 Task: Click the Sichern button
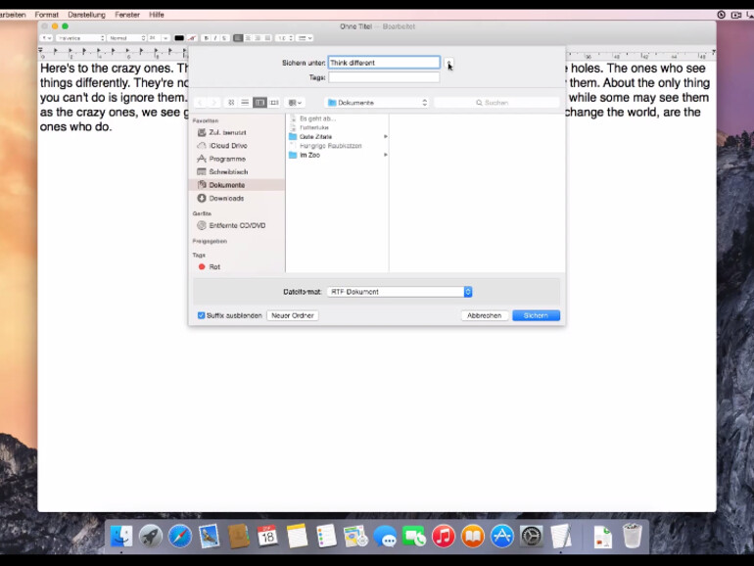[536, 315]
